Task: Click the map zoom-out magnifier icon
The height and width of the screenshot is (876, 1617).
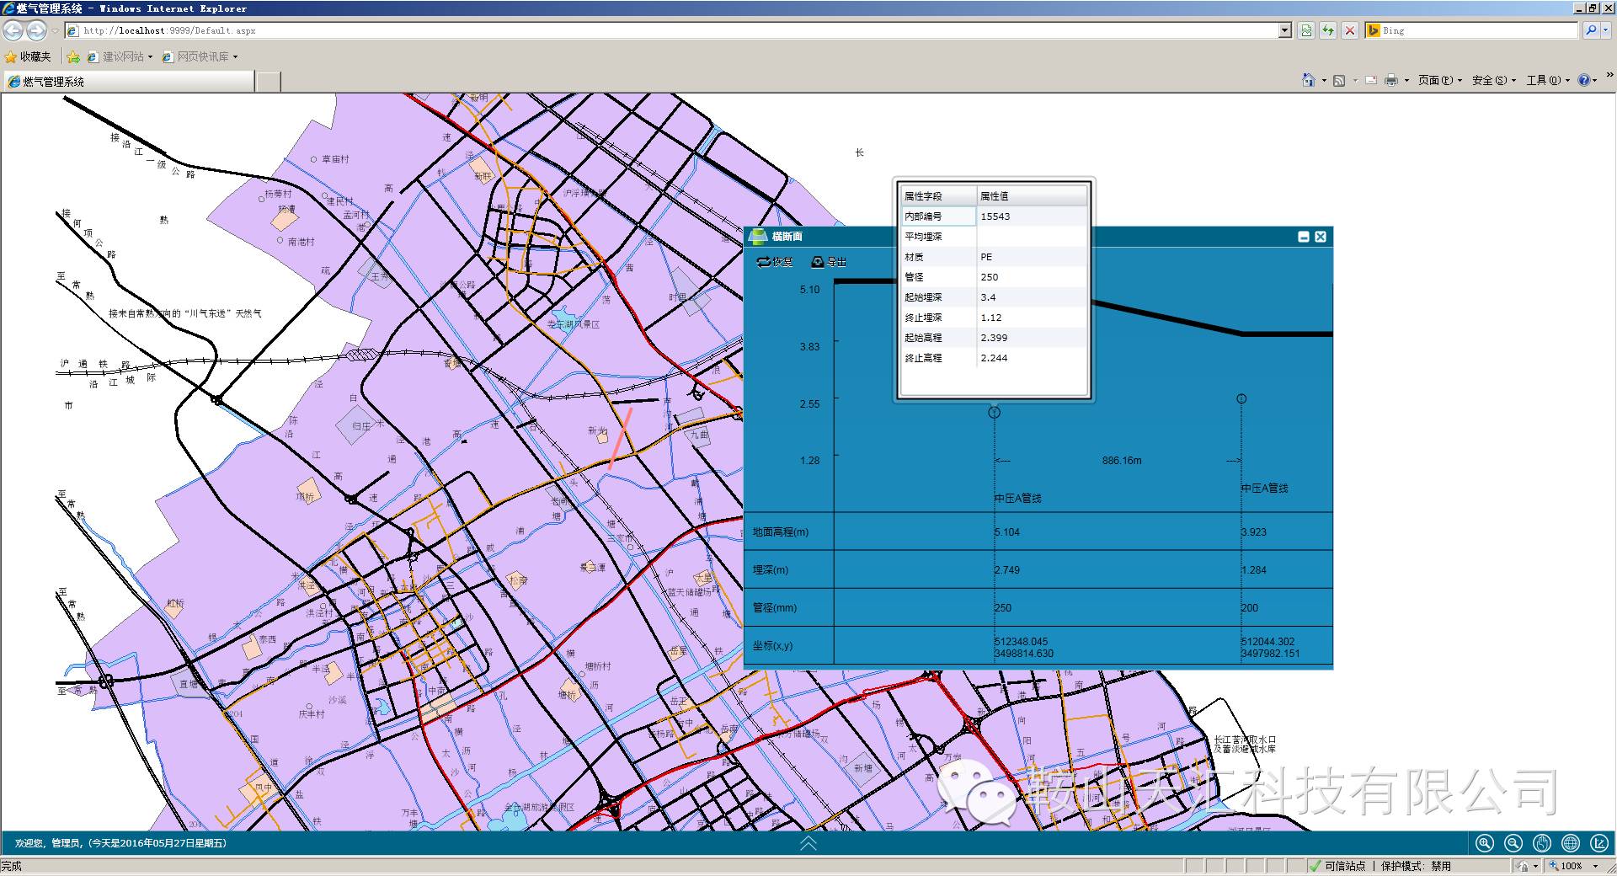Action: coord(1513,843)
